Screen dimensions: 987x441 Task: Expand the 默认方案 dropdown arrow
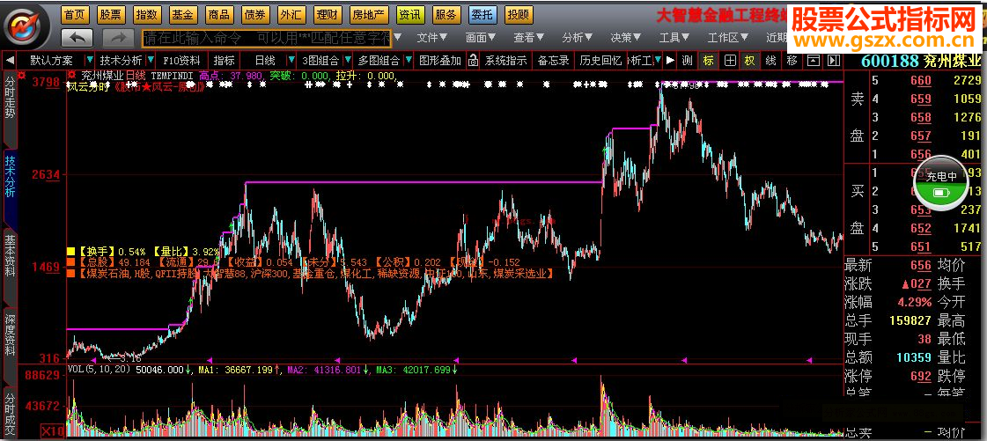(91, 61)
